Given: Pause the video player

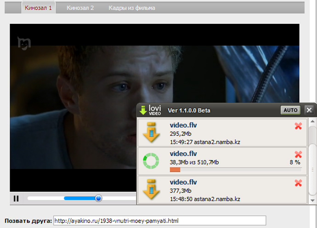Looking at the screenshot, I should click(16, 199).
